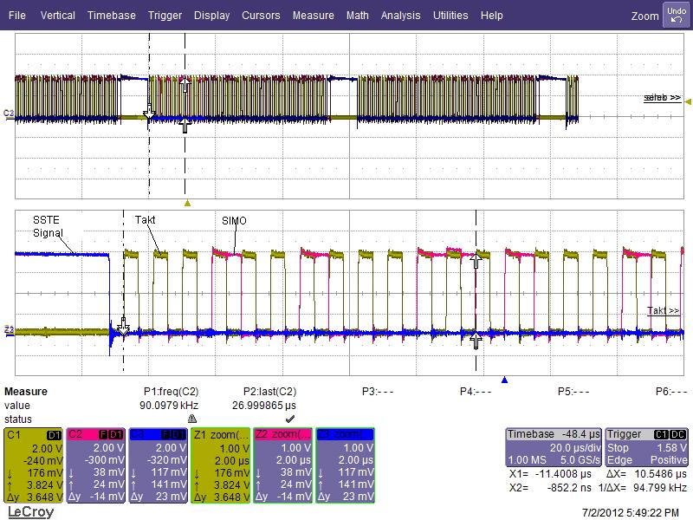693x520 pixels.
Task: Click the yellow trigger level arrow
Action: coord(688,102)
